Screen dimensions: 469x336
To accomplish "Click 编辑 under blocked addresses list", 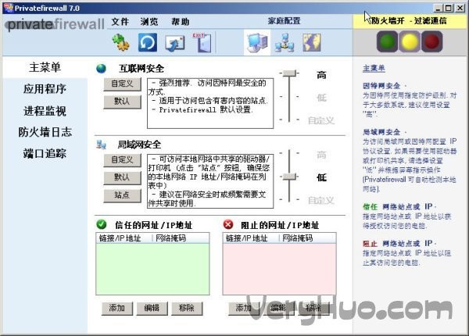I will 278,308.
